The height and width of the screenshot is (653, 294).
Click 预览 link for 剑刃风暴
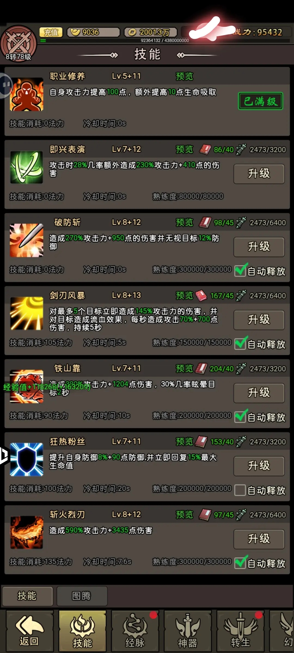(x=184, y=295)
